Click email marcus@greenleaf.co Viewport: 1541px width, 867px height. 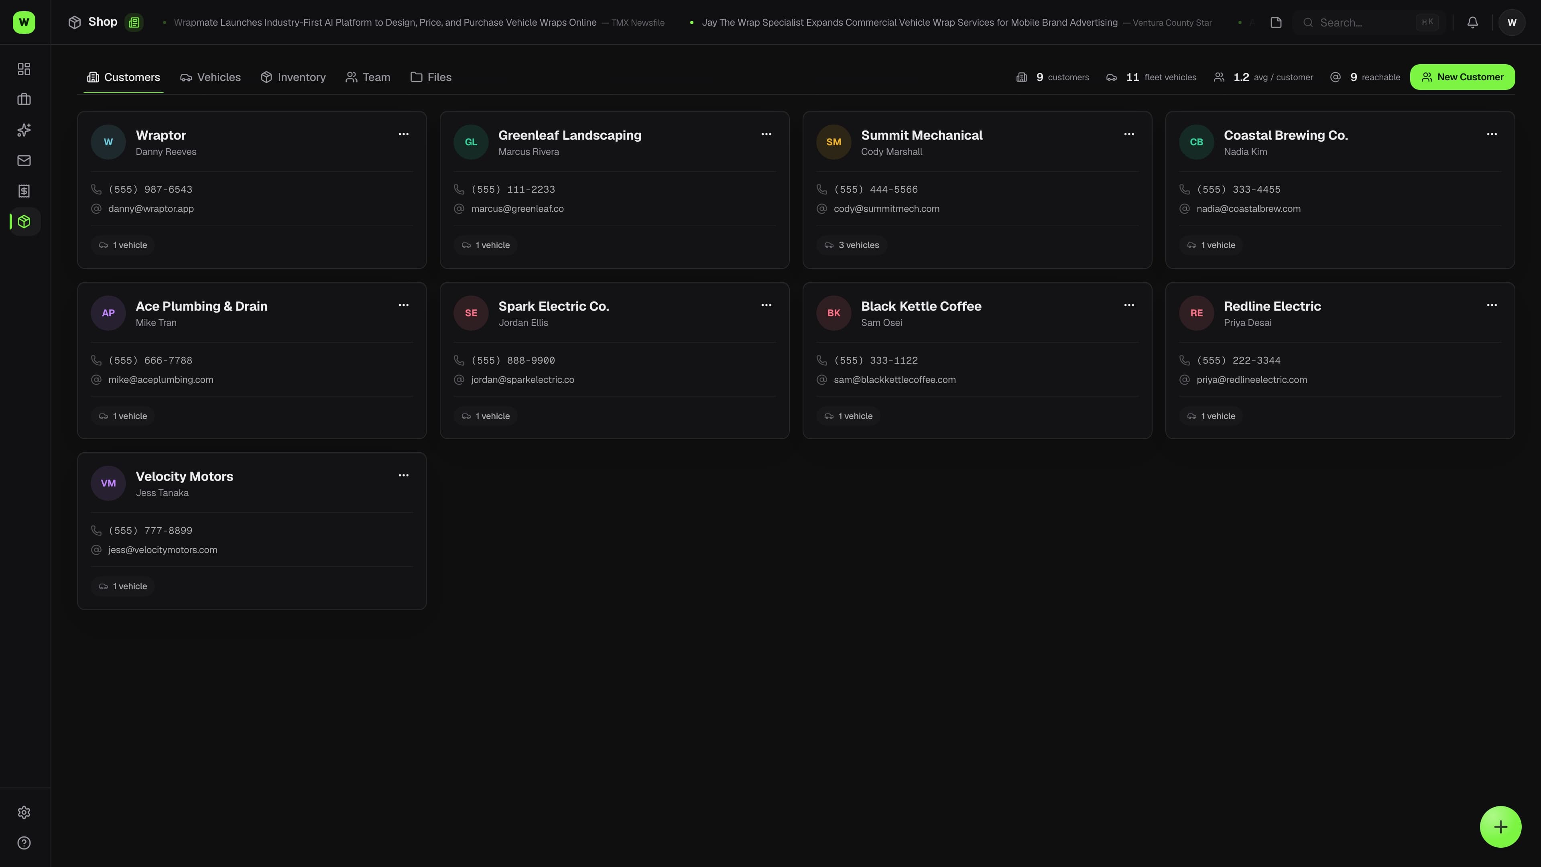coord(517,209)
